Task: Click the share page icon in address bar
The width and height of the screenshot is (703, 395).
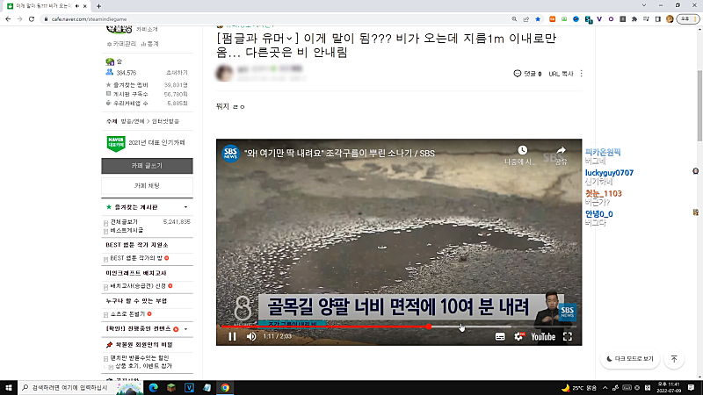Action: pyautogui.click(x=525, y=18)
